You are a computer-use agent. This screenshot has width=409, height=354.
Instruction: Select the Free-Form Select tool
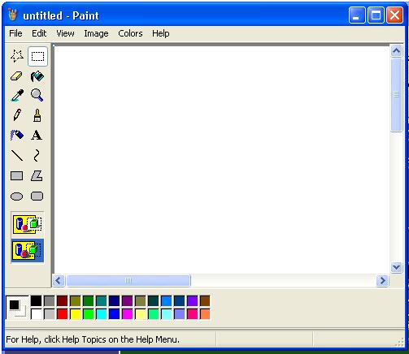coord(17,56)
